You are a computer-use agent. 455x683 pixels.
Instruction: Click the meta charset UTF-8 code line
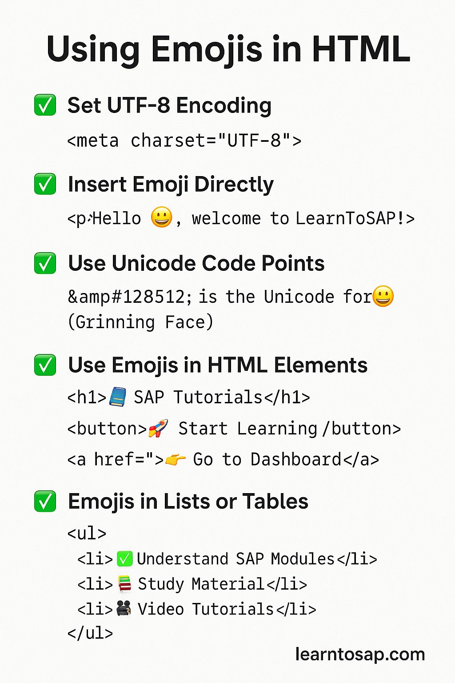click(184, 141)
